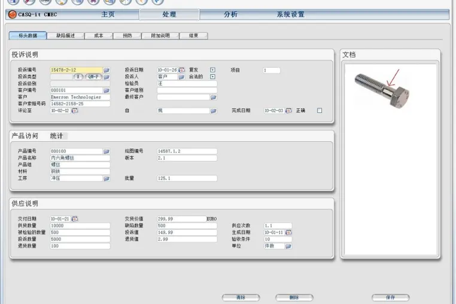Click folder icon next to 最终客户 field
456x304 pixels.
[x=214, y=97]
